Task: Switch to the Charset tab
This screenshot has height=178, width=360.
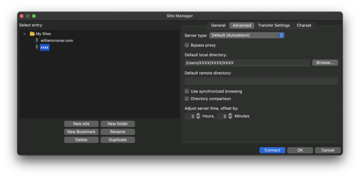Action: 304,26
